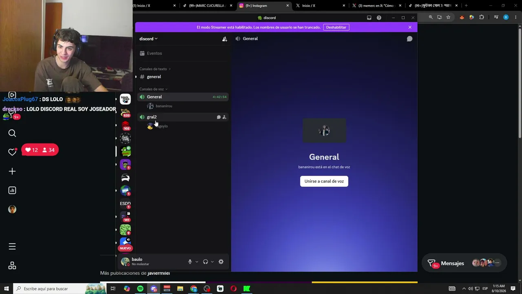Open the server with 533 notifications

[x=125, y=112]
